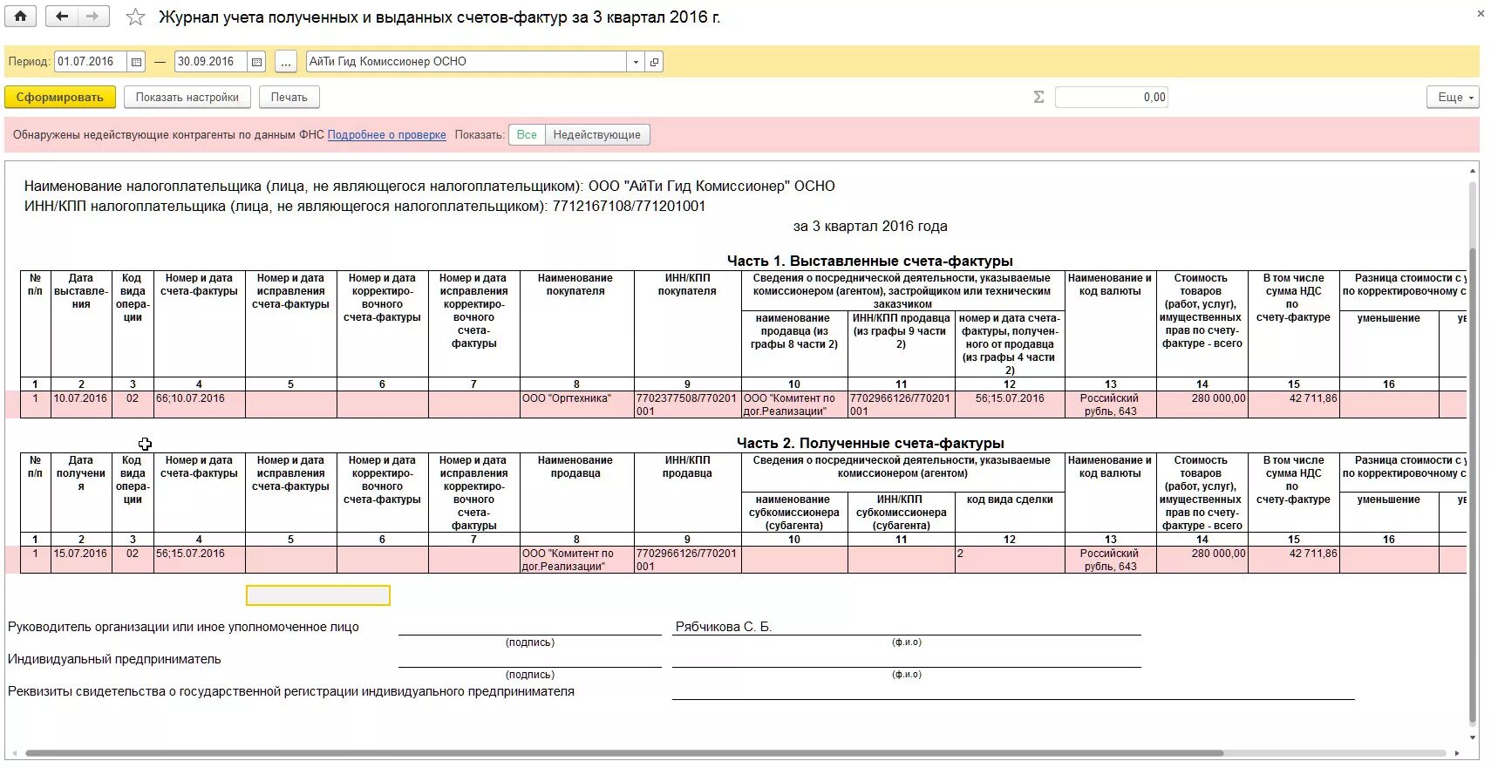Screen dimensions: 1491x768
Task: Generate report with Сформировать button
Action: point(60,98)
